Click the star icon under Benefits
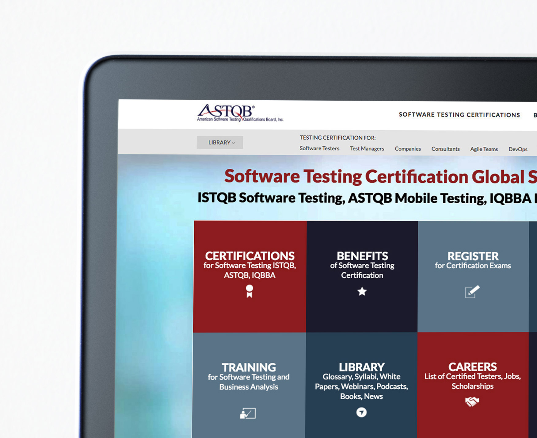This screenshot has height=438, width=537. pyautogui.click(x=362, y=291)
